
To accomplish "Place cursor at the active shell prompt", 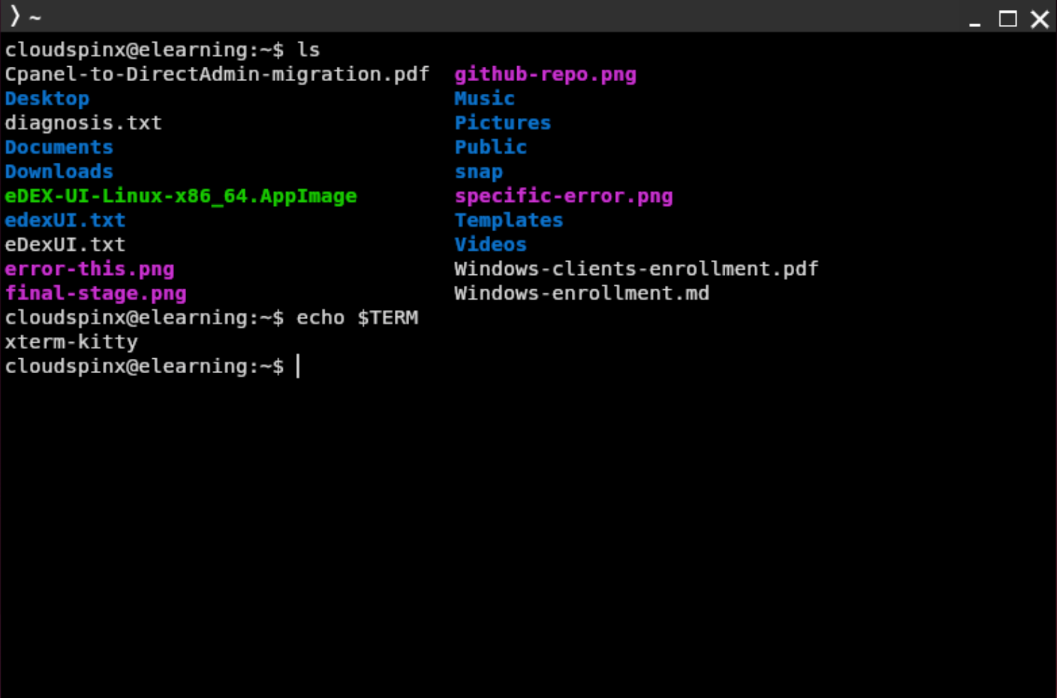I will (298, 366).
